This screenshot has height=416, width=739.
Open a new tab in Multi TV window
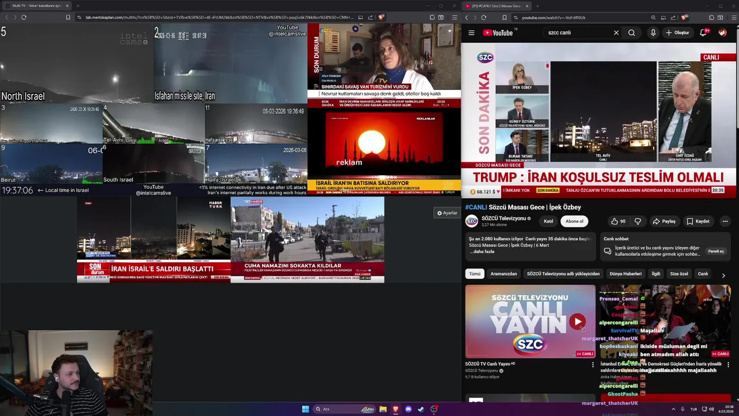click(77, 6)
